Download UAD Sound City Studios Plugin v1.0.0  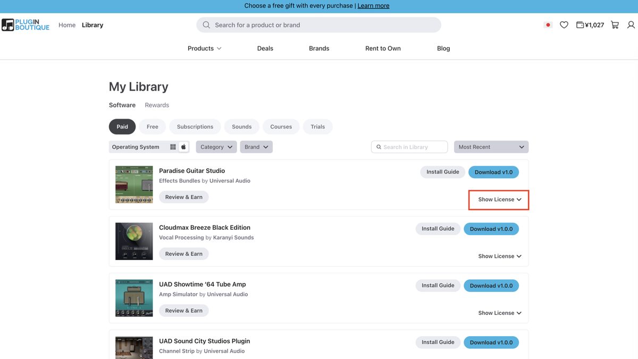click(491, 343)
